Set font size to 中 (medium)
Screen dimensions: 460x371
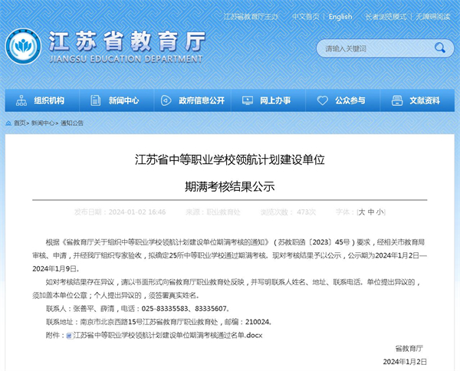tap(371, 212)
